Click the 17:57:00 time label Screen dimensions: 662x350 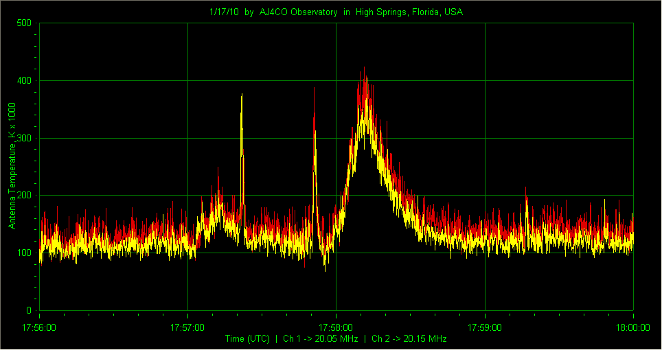click(x=187, y=327)
